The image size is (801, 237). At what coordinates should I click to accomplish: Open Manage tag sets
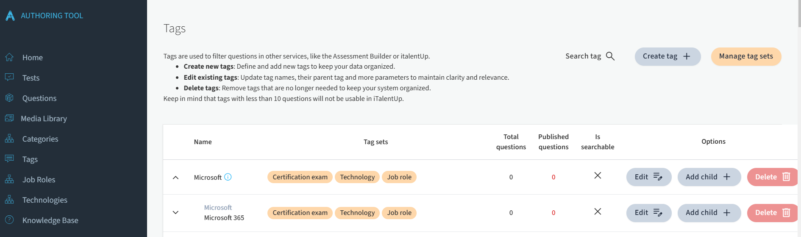pos(746,56)
